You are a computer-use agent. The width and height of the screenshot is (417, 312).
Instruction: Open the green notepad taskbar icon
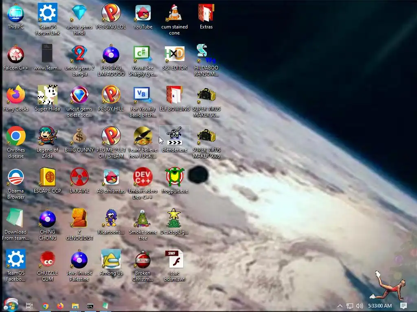(105, 306)
